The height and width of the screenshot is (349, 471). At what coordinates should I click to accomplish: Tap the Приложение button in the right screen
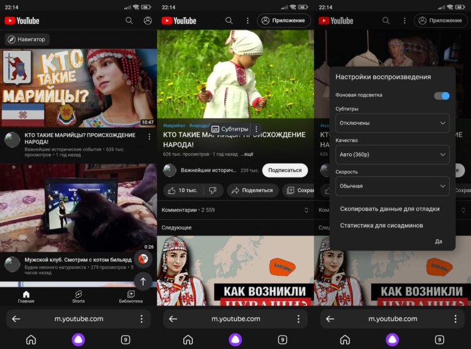point(441,21)
